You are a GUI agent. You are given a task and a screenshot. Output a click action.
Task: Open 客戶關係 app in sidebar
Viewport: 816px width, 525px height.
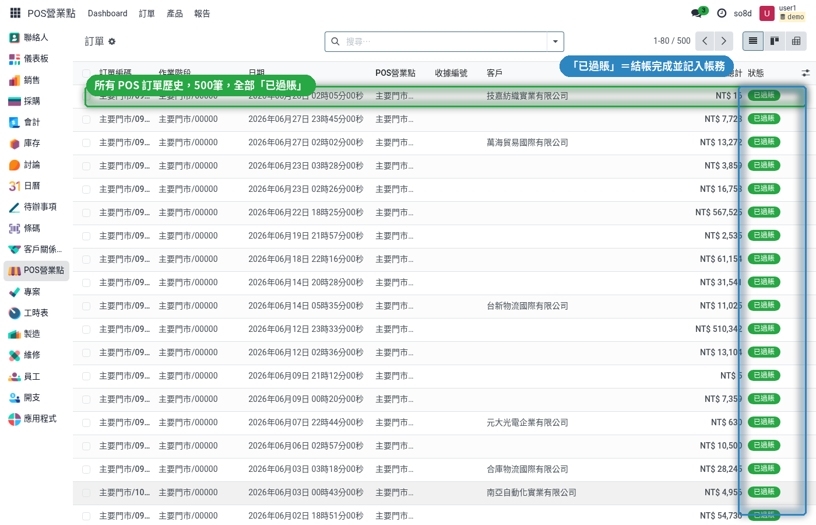[x=36, y=249]
